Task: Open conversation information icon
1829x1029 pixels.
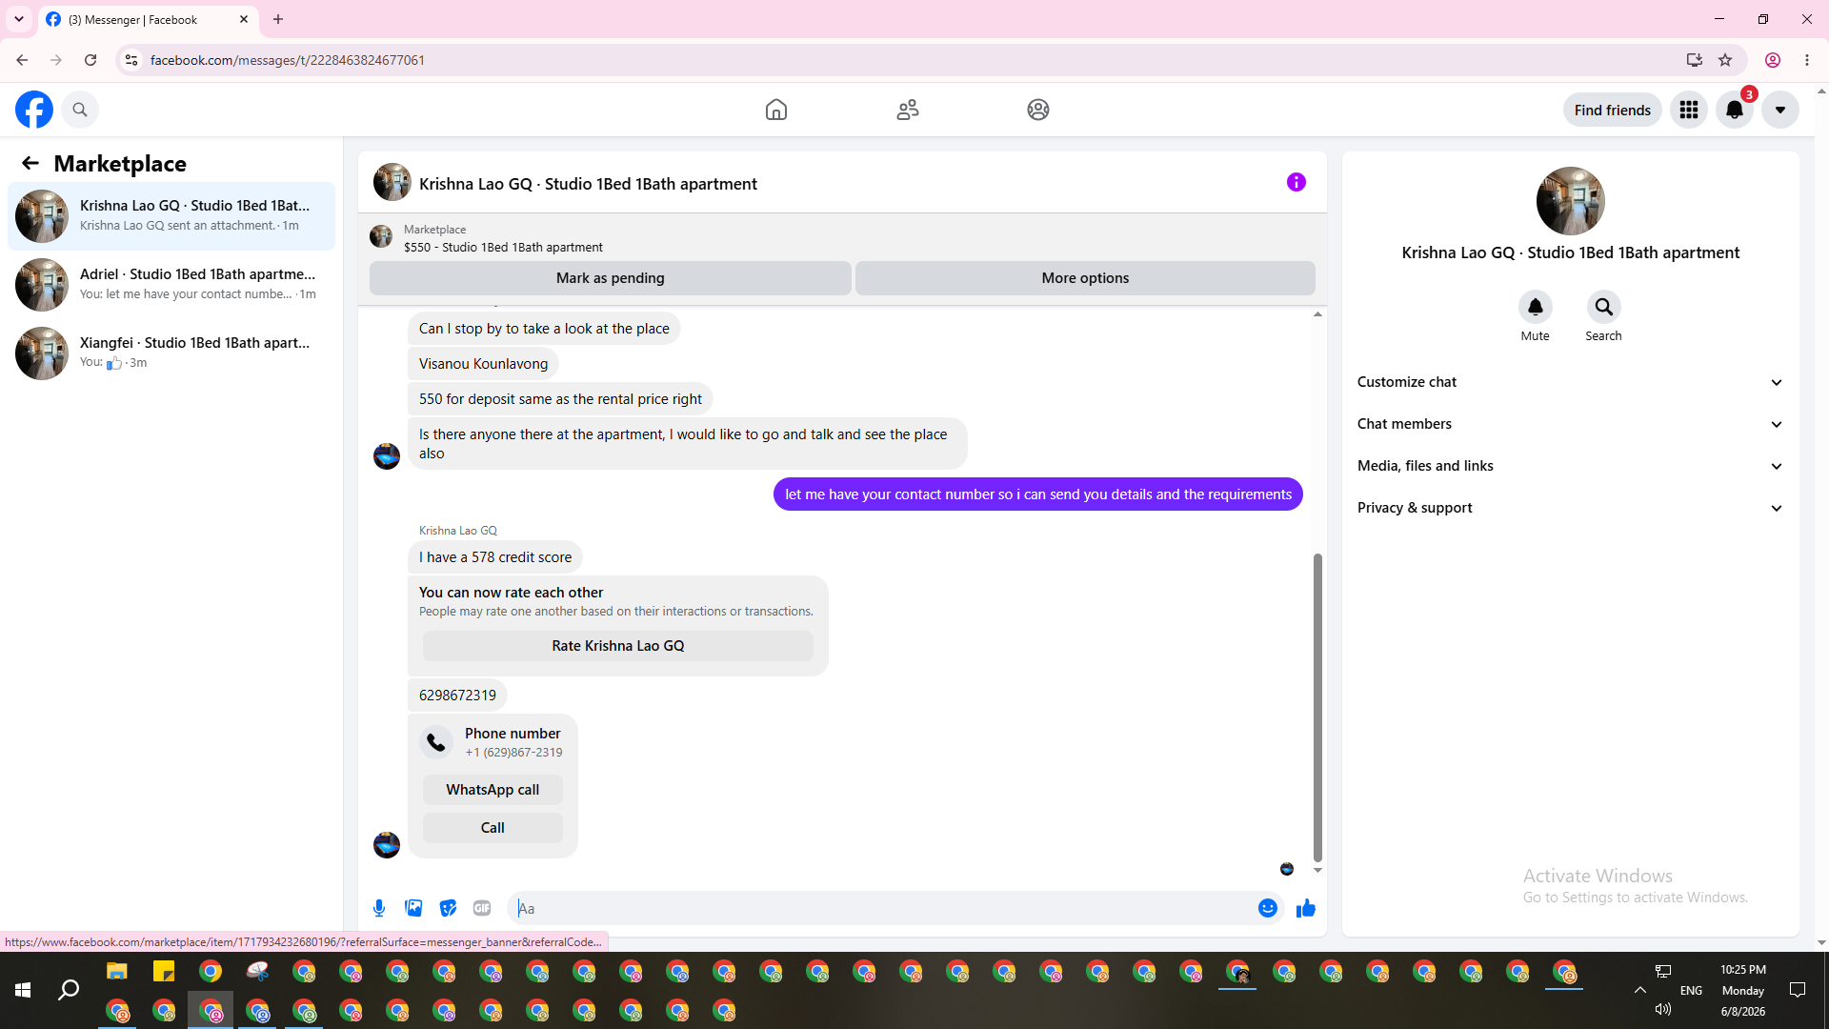Action: 1296,182
